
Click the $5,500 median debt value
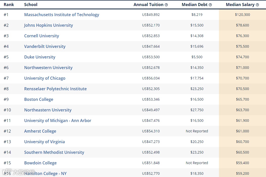click(197, 57)
